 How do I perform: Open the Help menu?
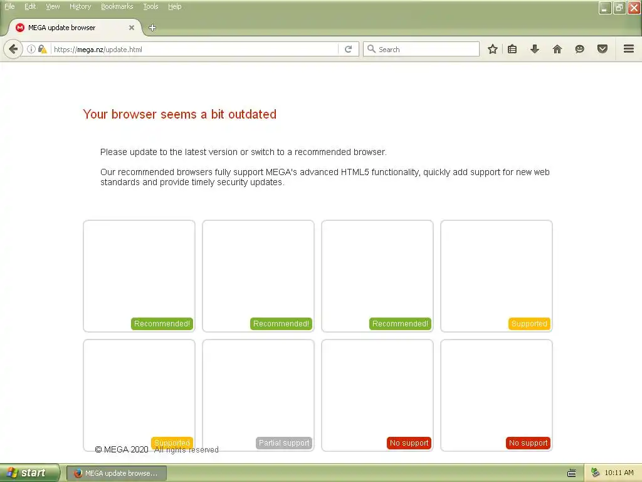point(175,6)
